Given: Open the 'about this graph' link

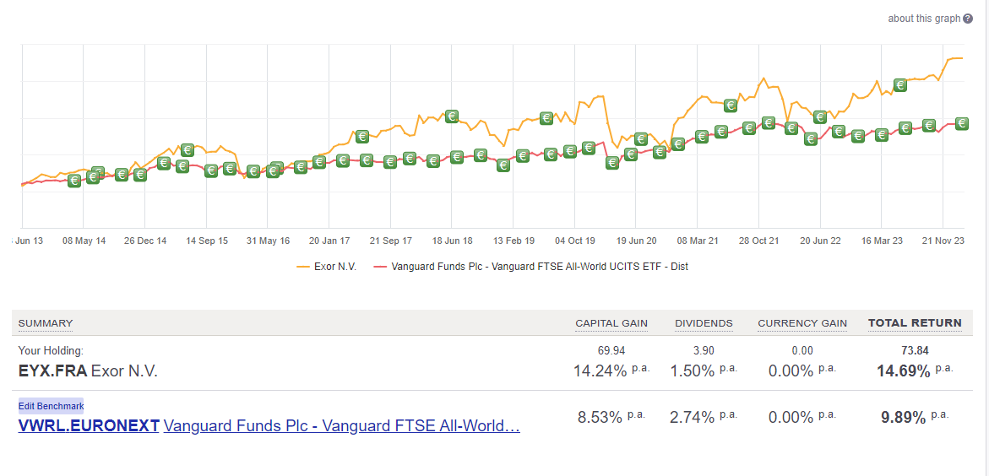Looking at the screenshot, I should 924,19.
